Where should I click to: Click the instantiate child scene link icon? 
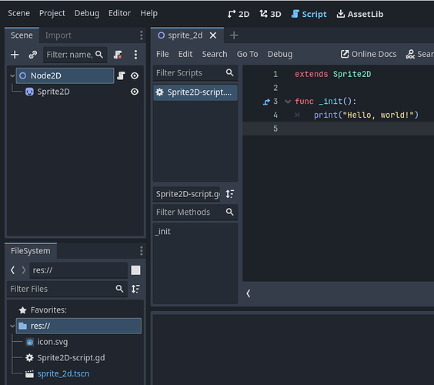33,55
